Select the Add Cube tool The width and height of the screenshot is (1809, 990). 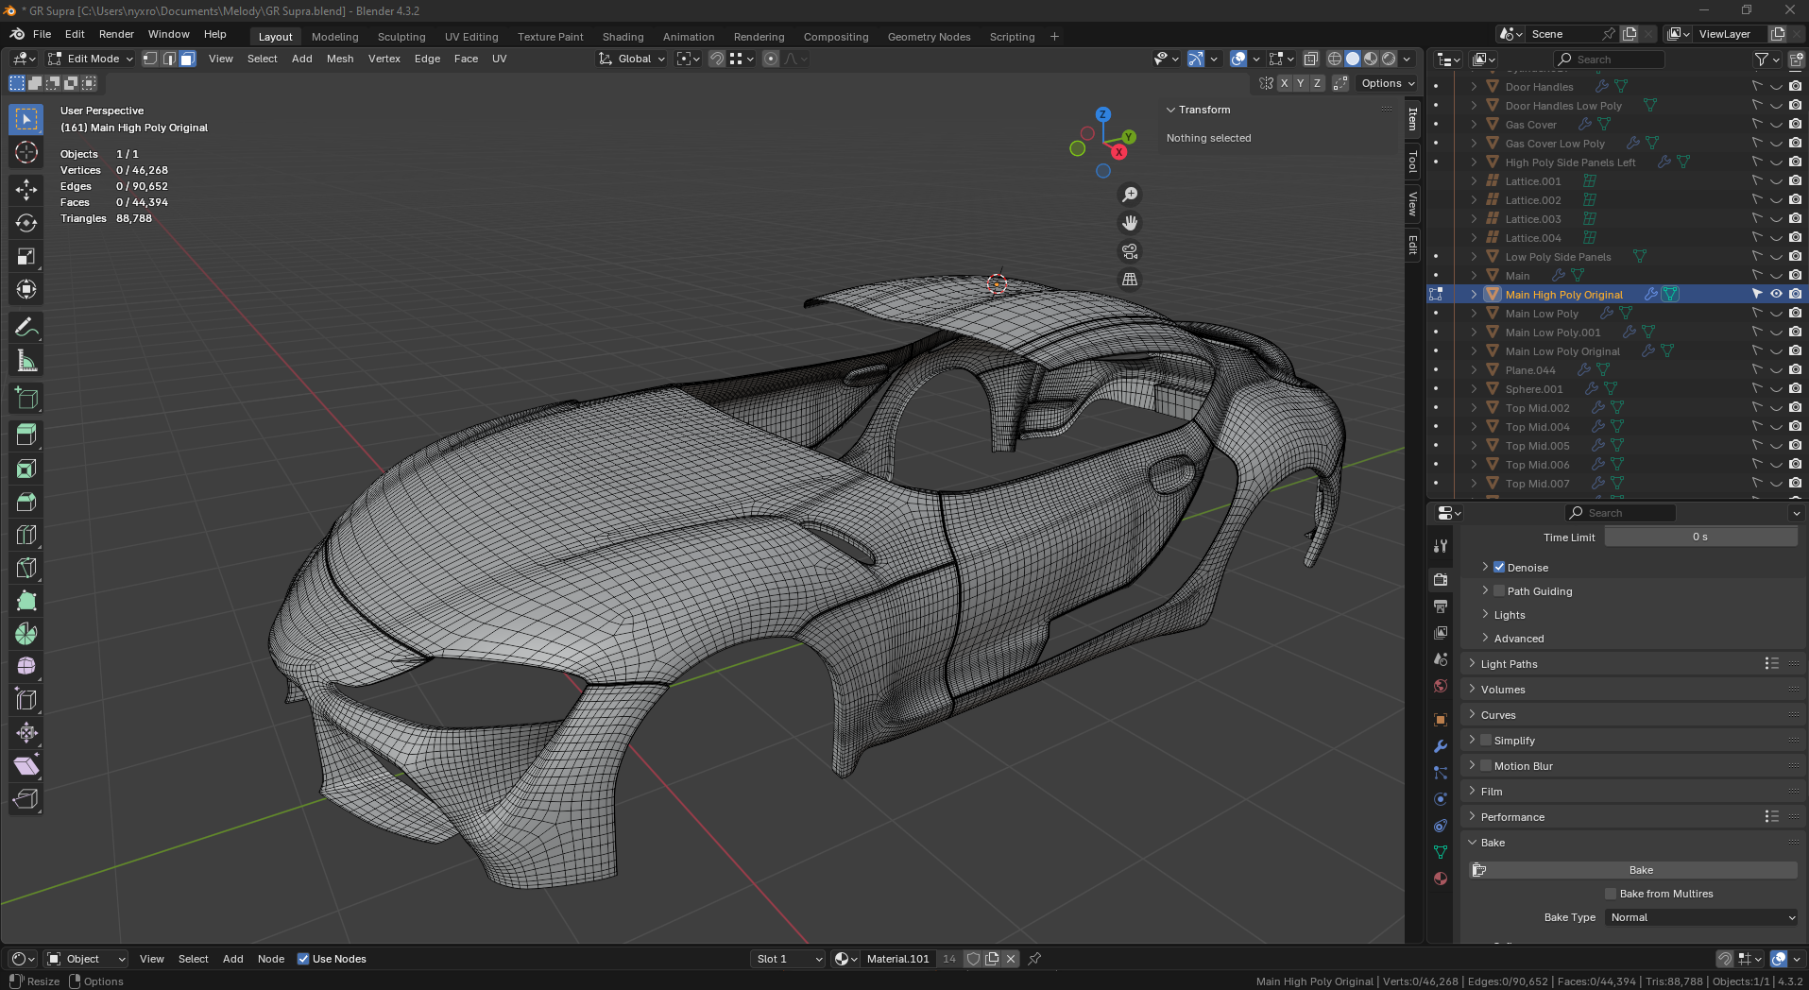26,399
